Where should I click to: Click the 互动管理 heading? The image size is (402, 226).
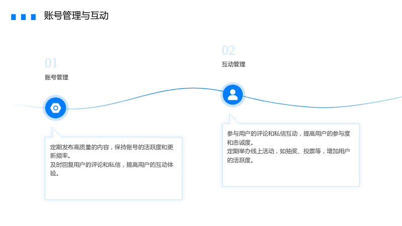(234, 64)
